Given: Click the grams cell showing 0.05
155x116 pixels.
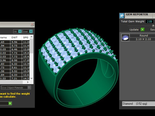Looking at the screenshot, I should point(5,49).
